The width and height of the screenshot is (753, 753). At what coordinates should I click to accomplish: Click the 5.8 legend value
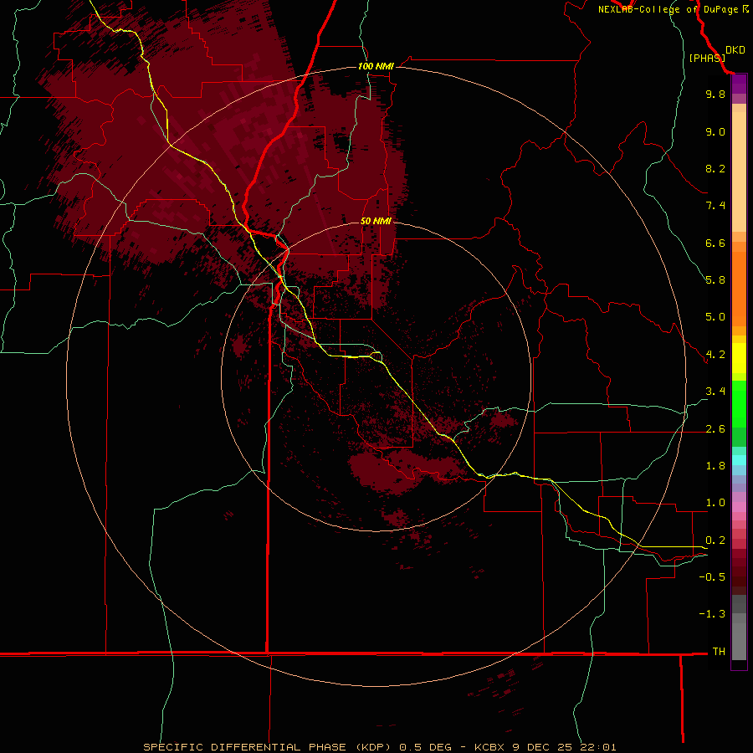[x=715, y=280]
